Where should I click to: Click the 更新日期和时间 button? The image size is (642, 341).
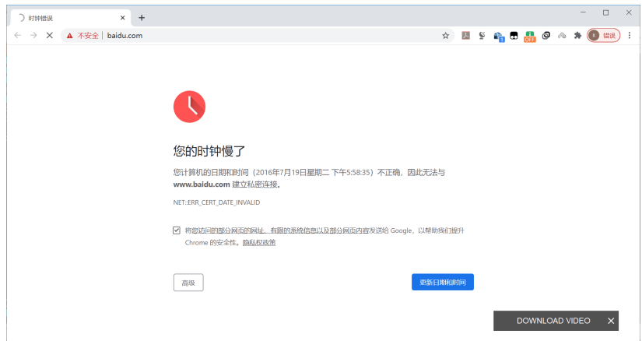pyautogui.click(x=443, y=282)
